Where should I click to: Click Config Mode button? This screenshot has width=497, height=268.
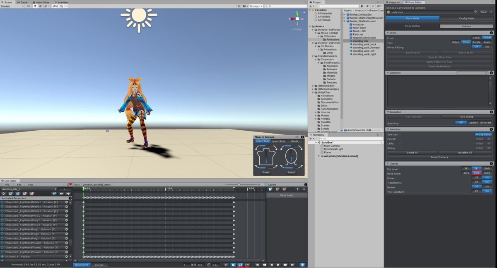coord(466,18)
